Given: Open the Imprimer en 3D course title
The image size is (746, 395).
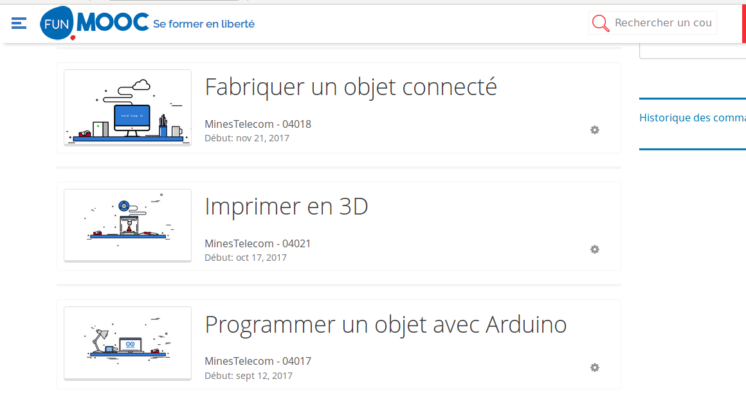Looking at the screenshot, I should pos(286,207).
